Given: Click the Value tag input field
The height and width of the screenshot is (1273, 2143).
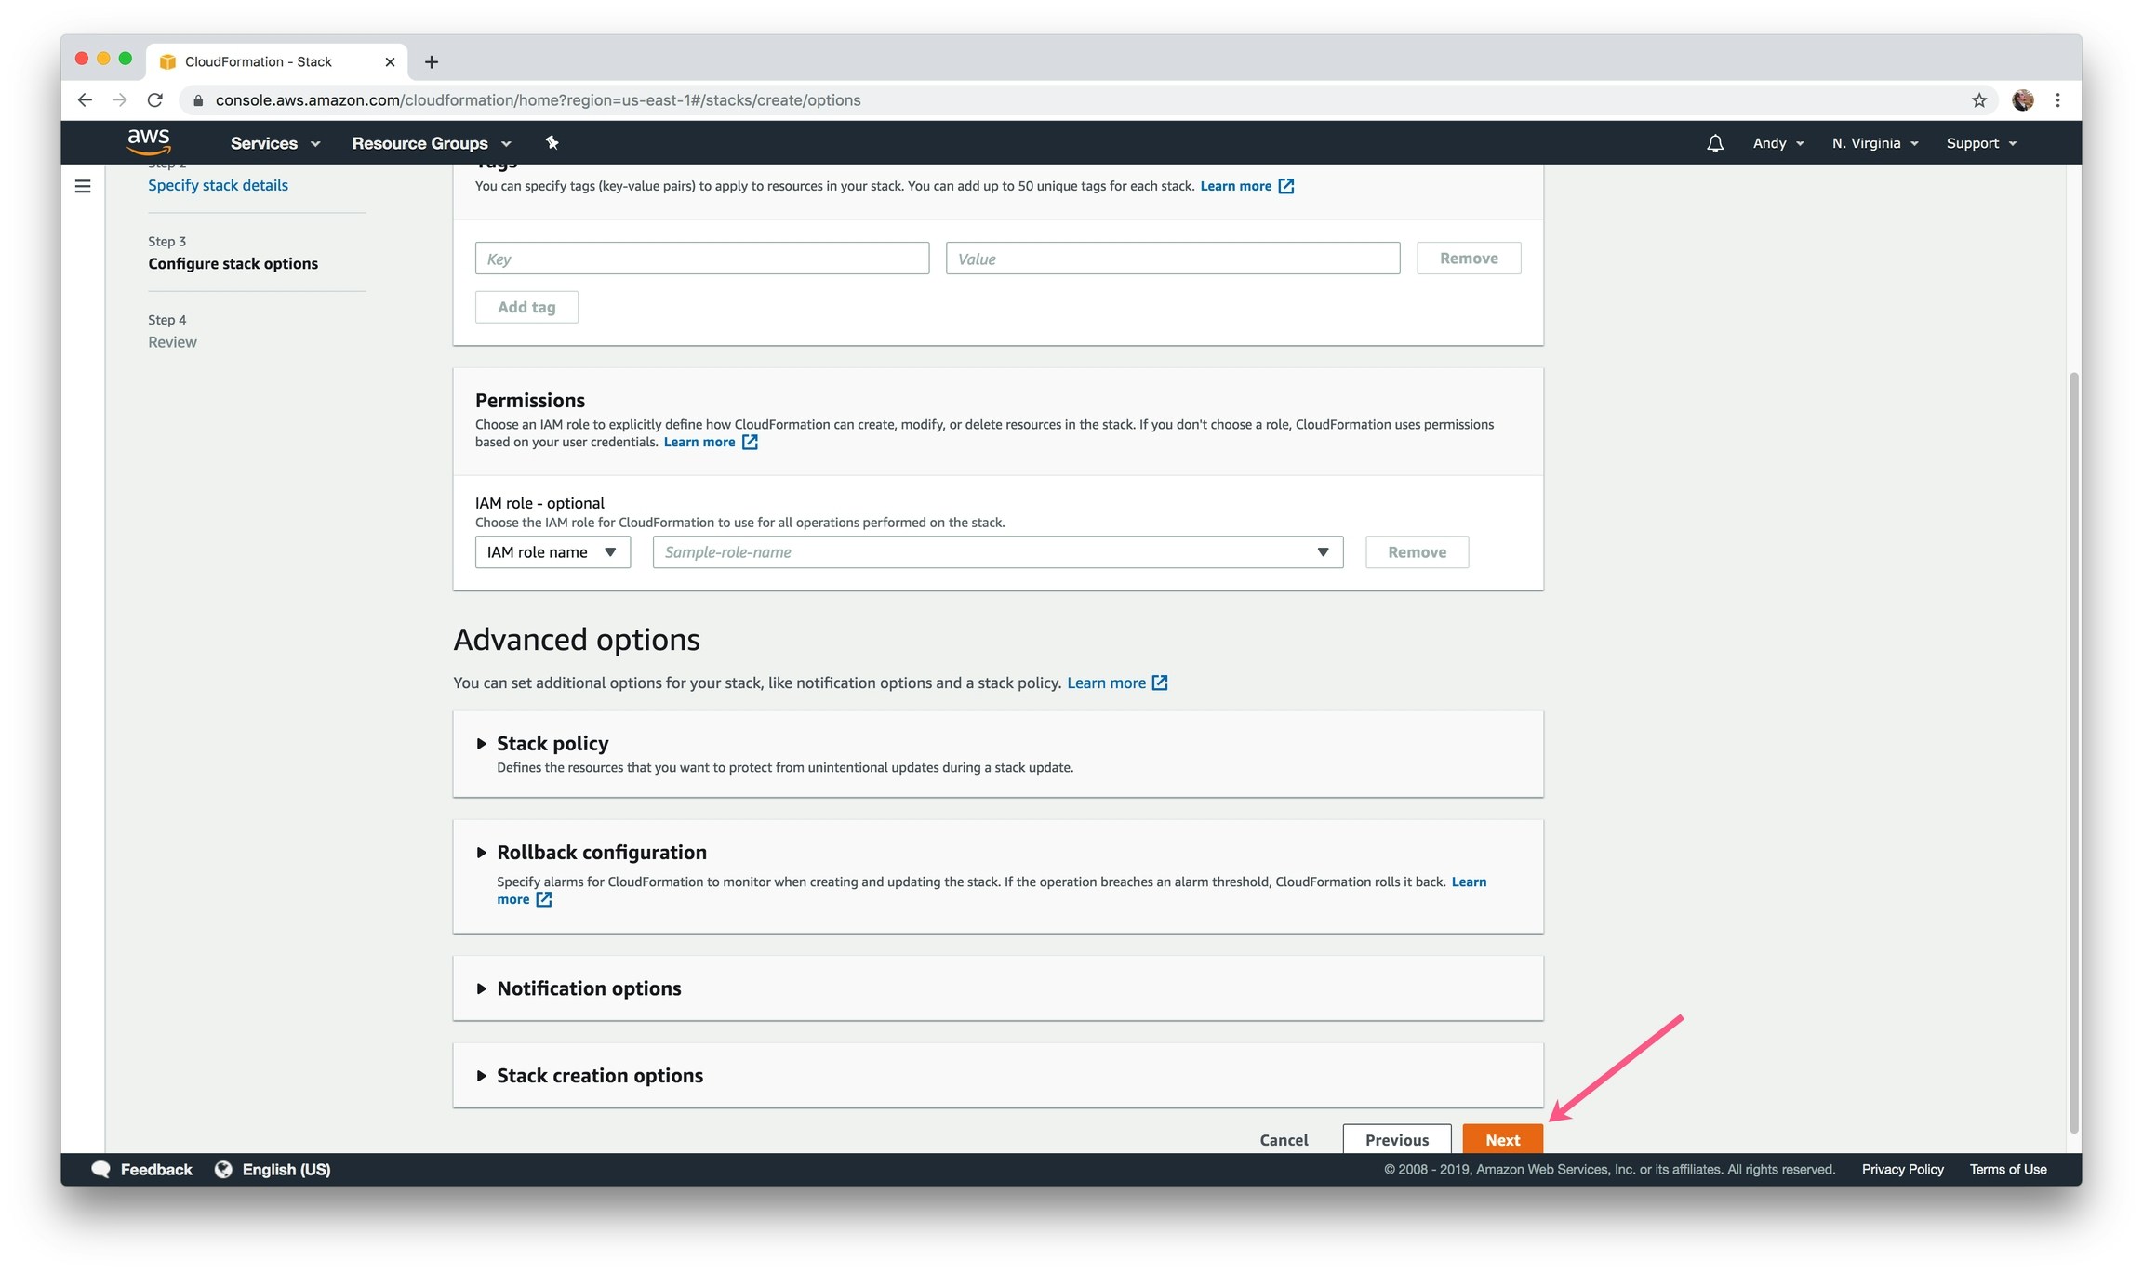Looking at the screenshot, I should (x=1173, y=258).
